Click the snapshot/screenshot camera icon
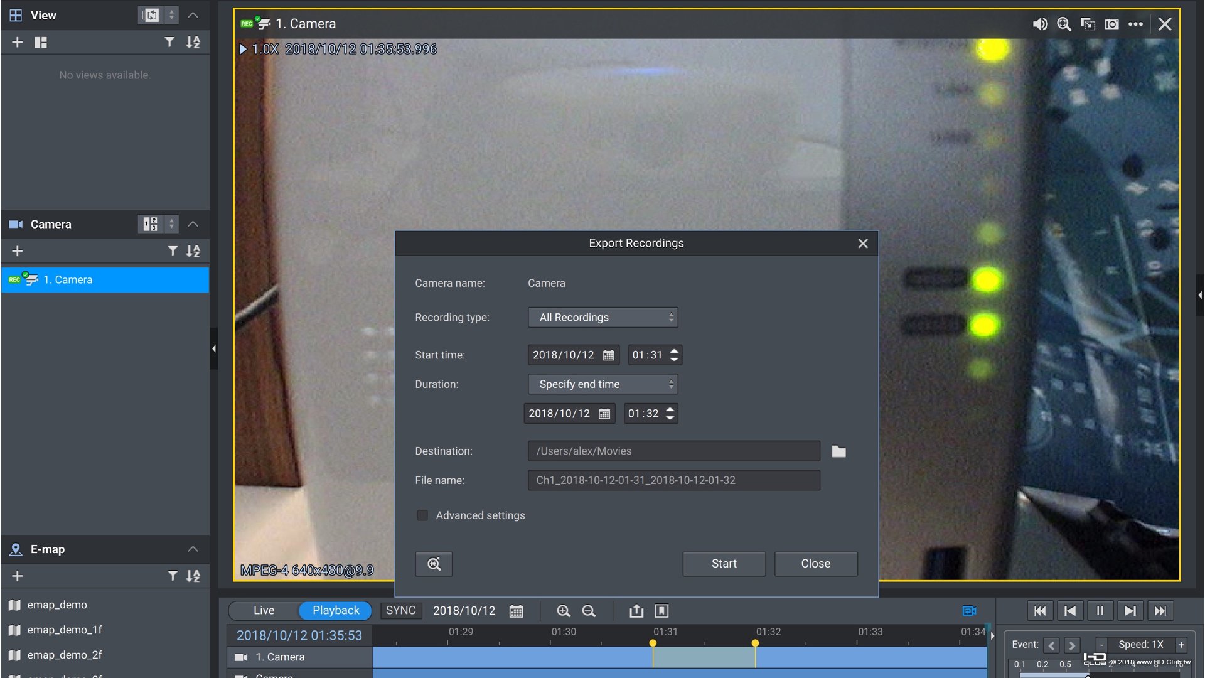Viewport: 1205px width, 678px height. [1111, 23]
